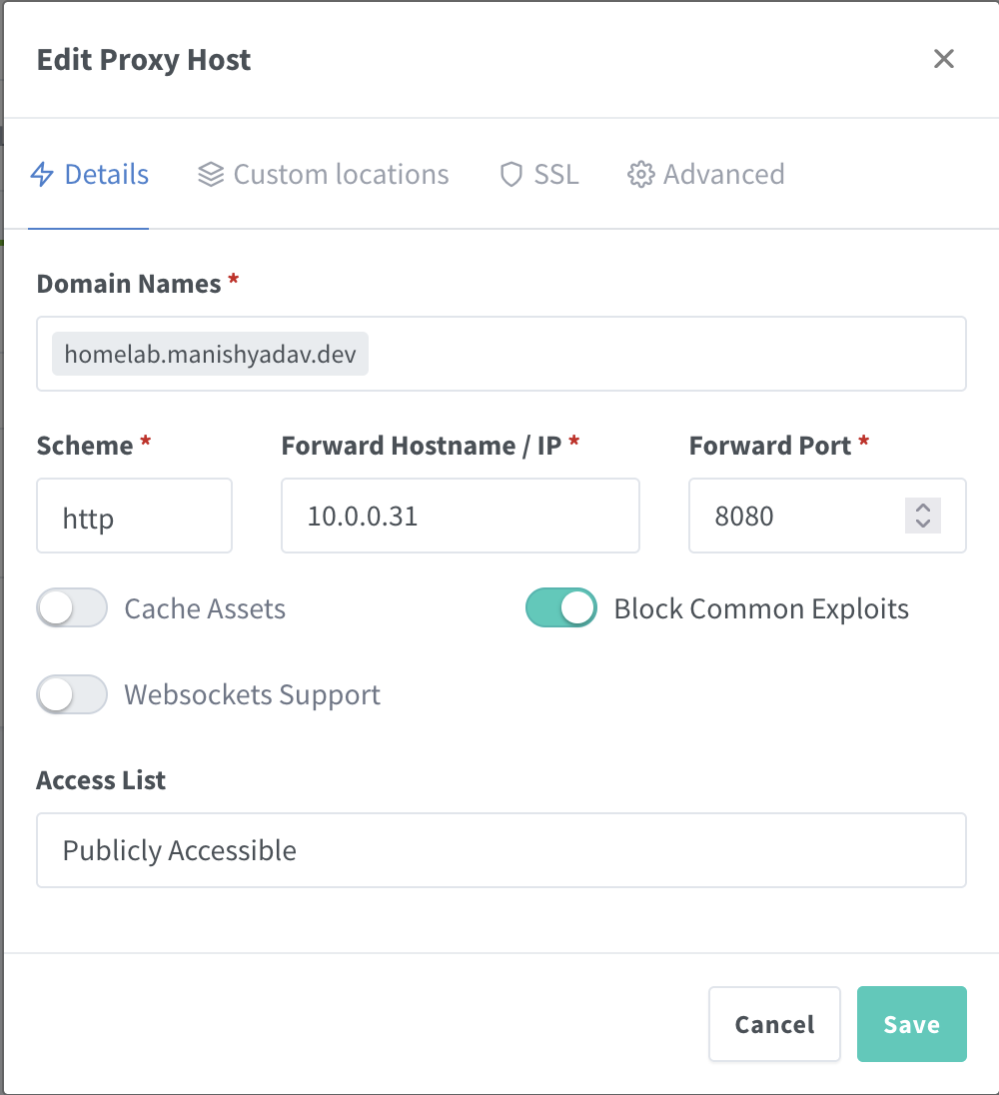The image size is (999, 1095).
Task: Click the shield SSL icon
Action: 511,174
